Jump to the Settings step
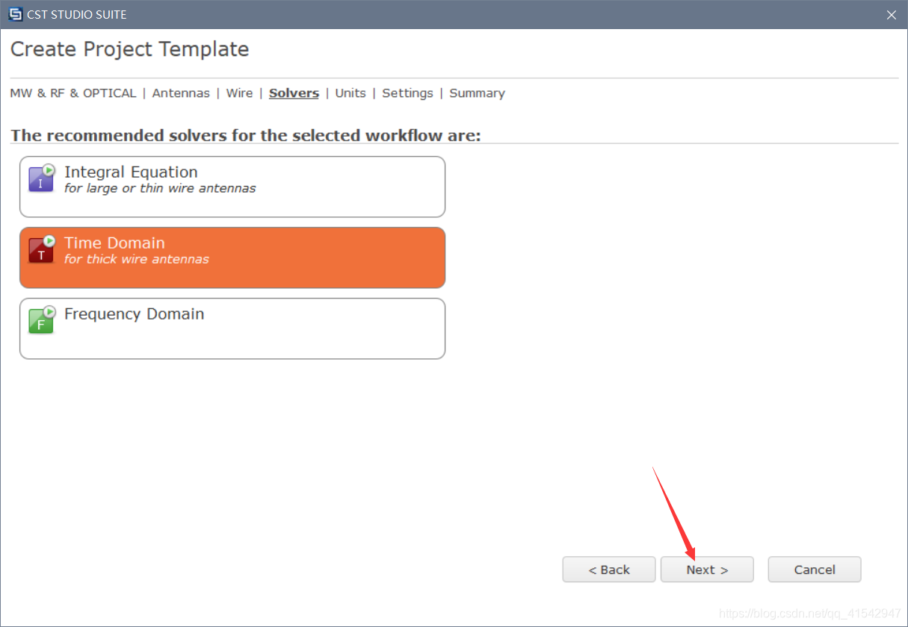Screen dimensions: 908x627 (x=407, y=93)
